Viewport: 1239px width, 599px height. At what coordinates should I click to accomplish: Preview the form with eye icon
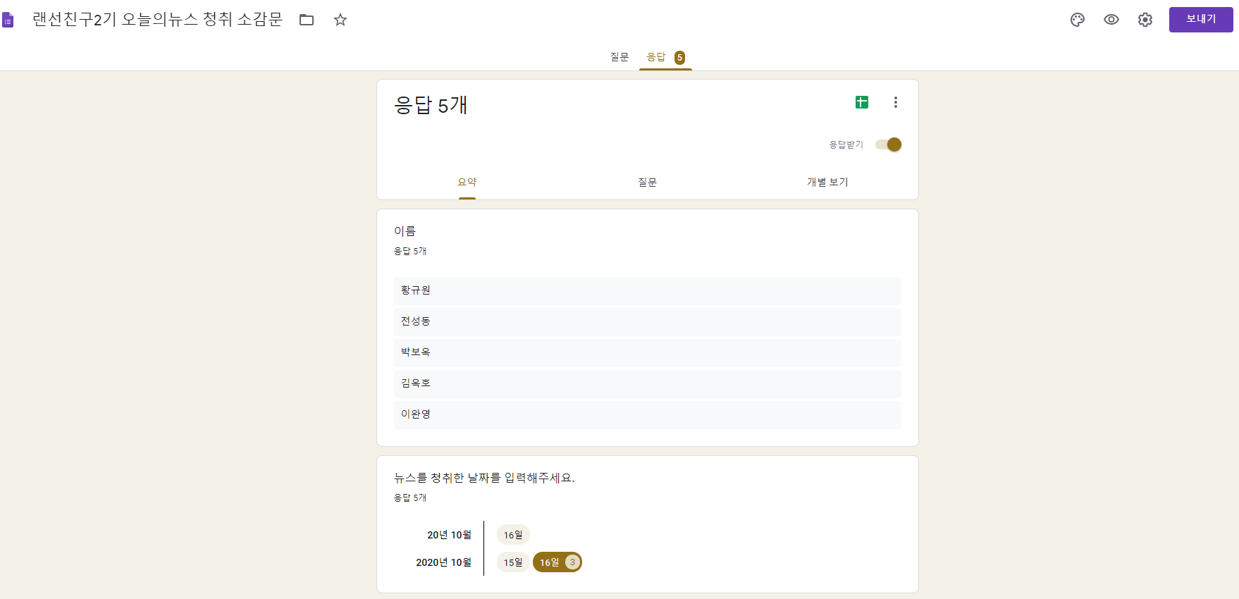point(1111,20)
